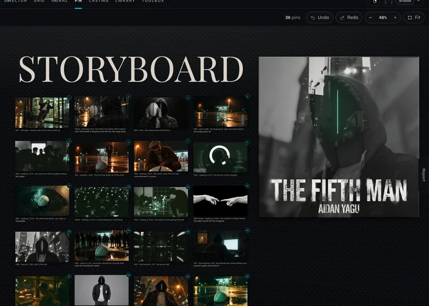Image resolution: width=429 pixels, height=306 pixels.
Task: Click caption starting 'K08 - chorus 1'
Action: tap(31, 264)
